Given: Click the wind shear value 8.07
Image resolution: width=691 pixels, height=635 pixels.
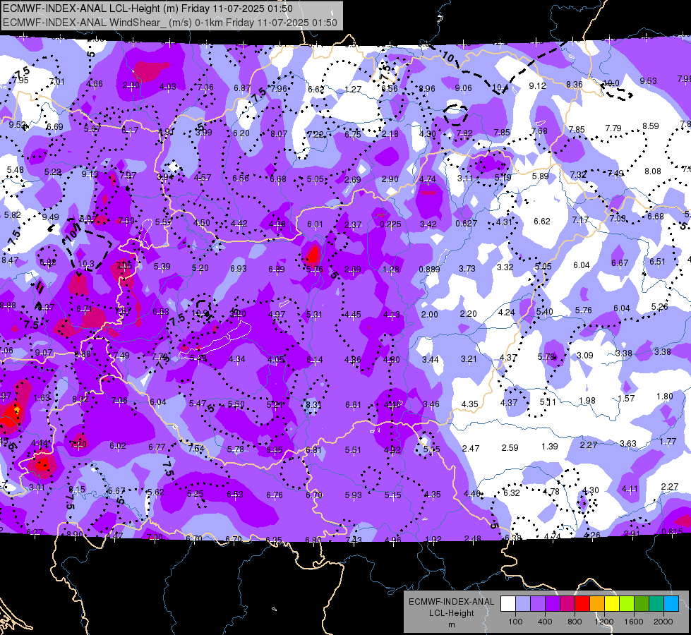Looking at the screenshot, I should [279, 133].
